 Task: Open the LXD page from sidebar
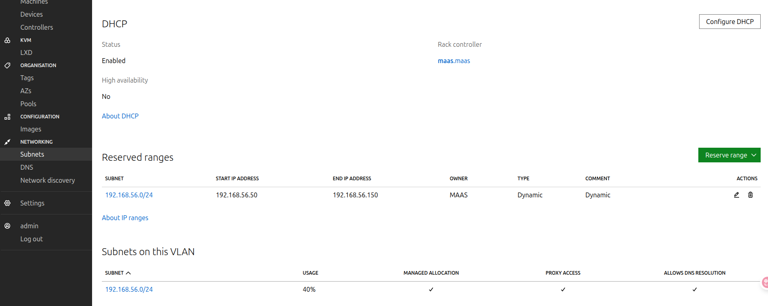click(x=26, y=52)
